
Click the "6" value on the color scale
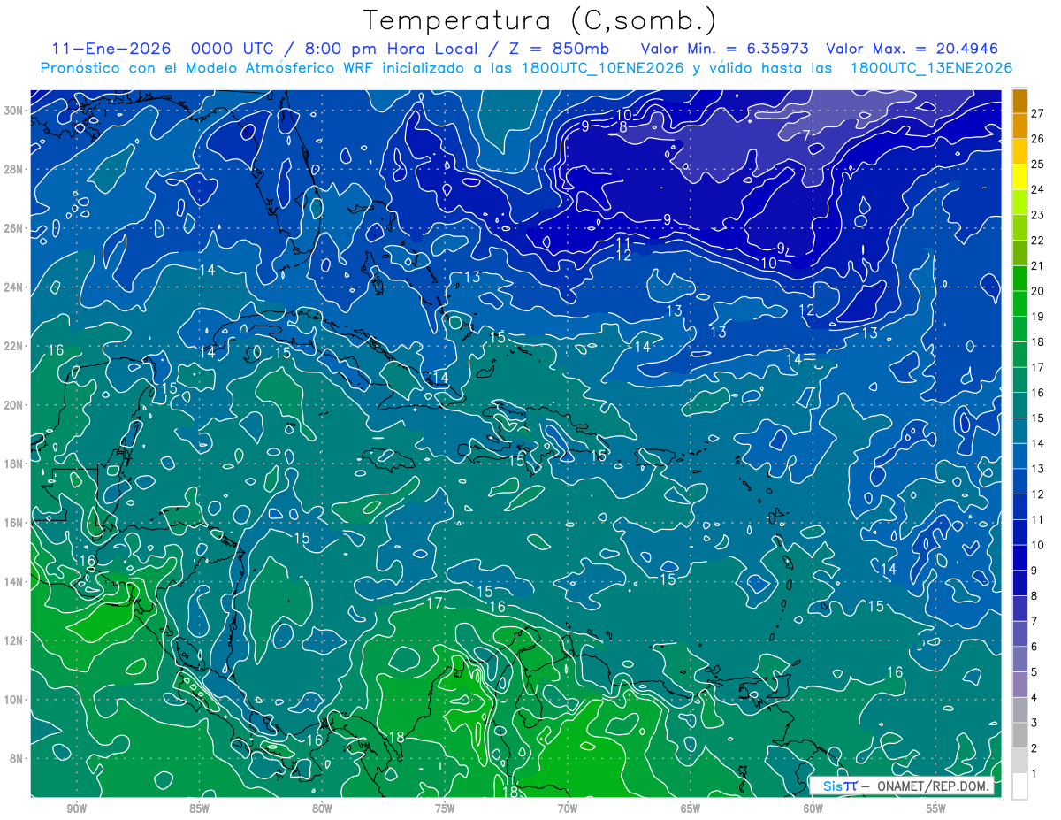[x=1034, y=647]
